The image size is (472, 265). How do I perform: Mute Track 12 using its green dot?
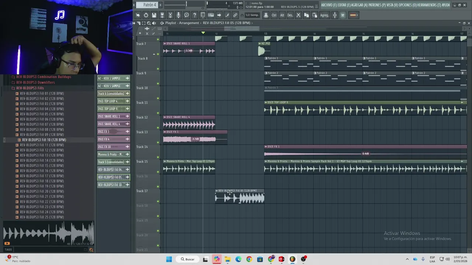158,128
